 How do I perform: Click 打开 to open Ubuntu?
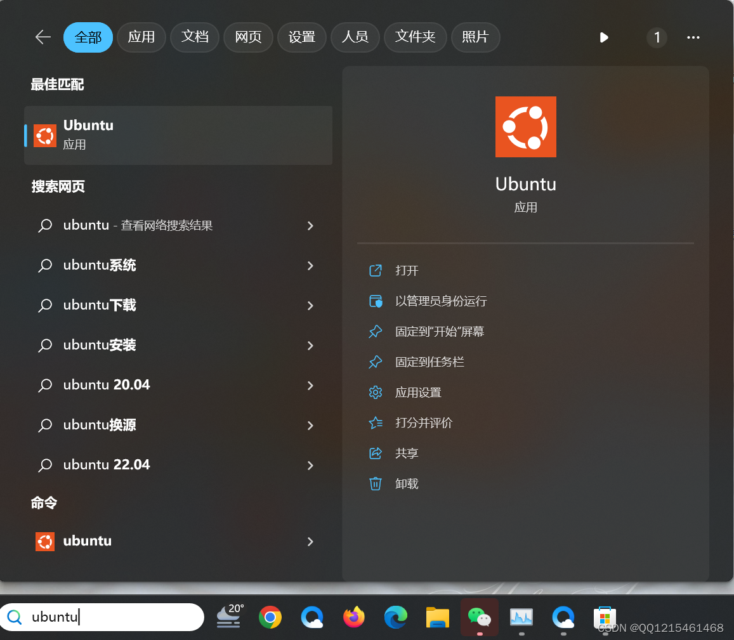click(x=406, y=271)
